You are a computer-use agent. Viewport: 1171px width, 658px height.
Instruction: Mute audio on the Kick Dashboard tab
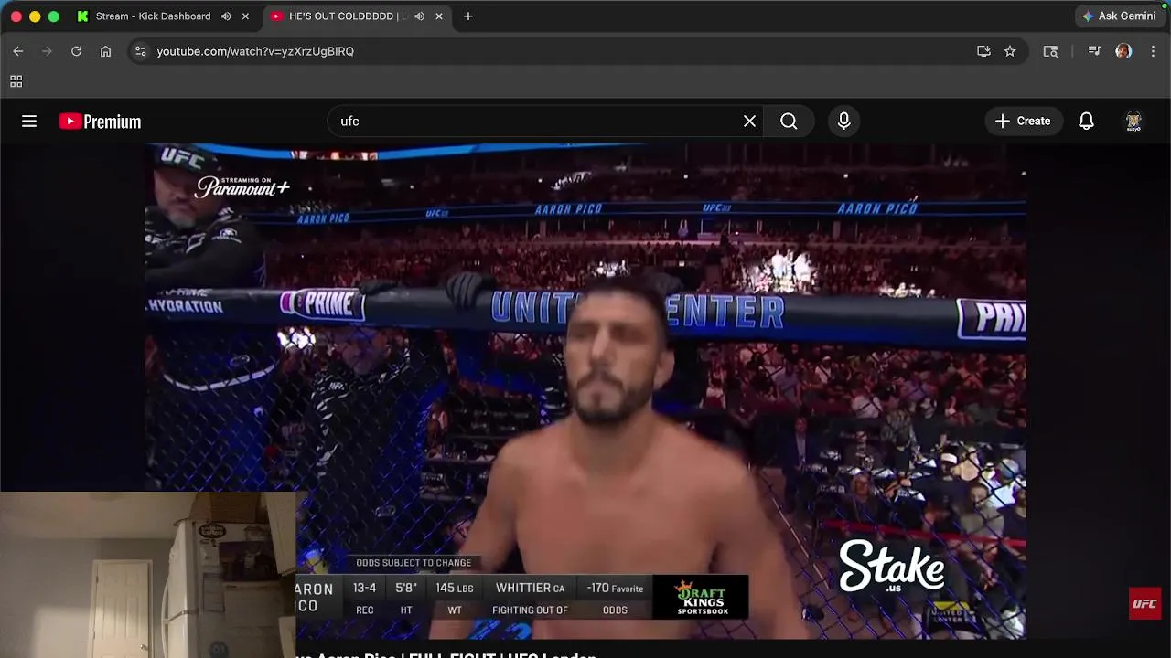226,16
